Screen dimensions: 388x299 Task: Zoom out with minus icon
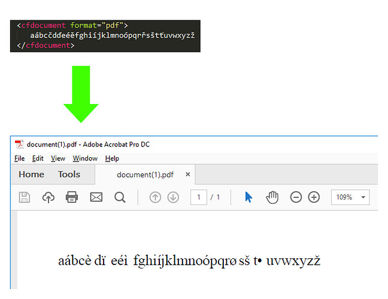pyautogui.click(x=296, y=197)
